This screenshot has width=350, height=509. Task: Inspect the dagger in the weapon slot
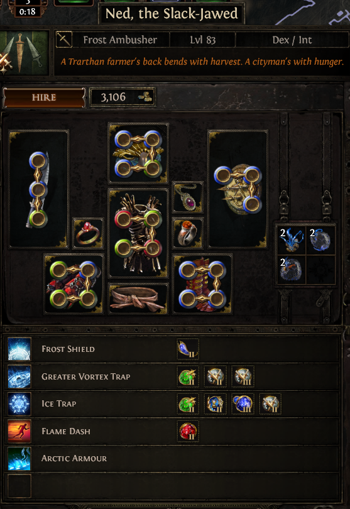(x=38, y=189)
